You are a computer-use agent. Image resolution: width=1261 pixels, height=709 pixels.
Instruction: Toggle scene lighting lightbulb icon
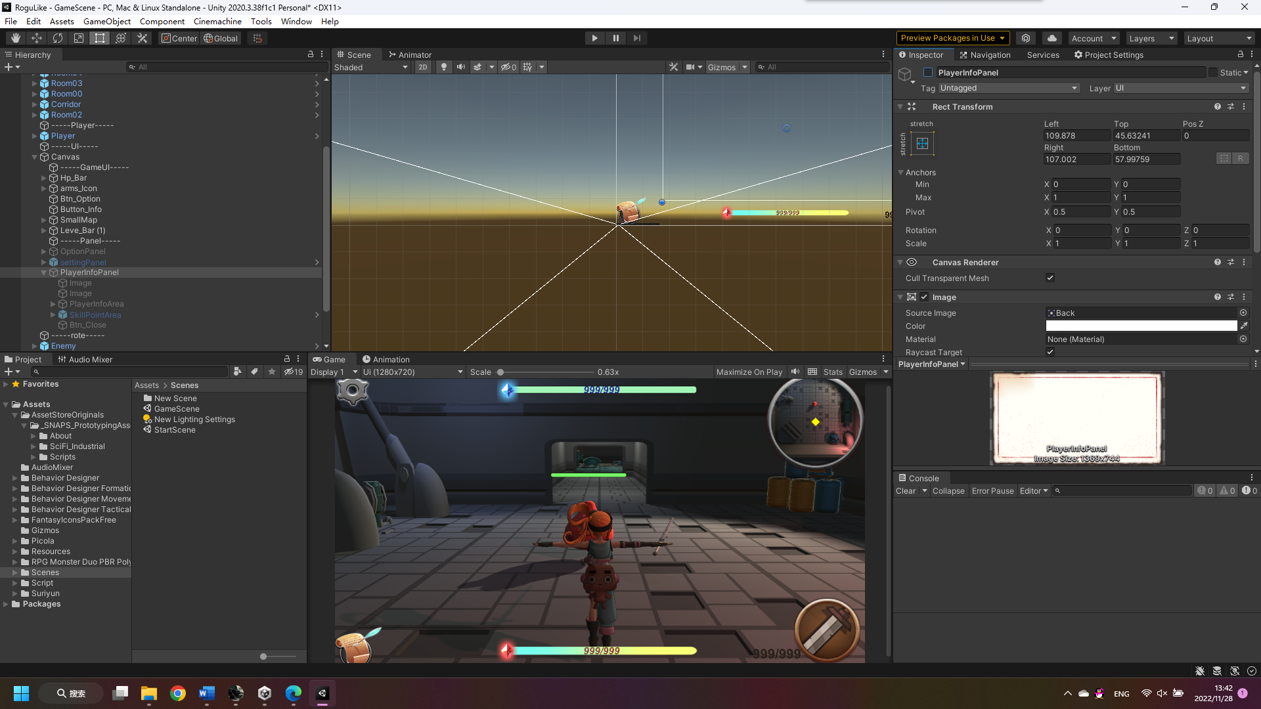(x=444, y=67)
